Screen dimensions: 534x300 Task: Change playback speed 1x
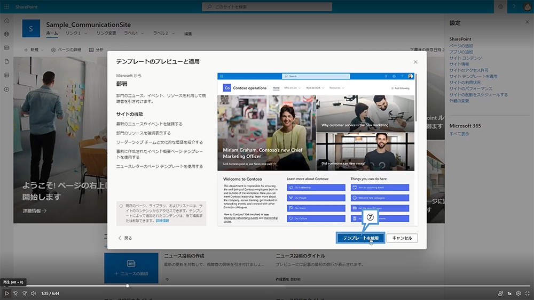pyautogui.click(x=509, y=293)
